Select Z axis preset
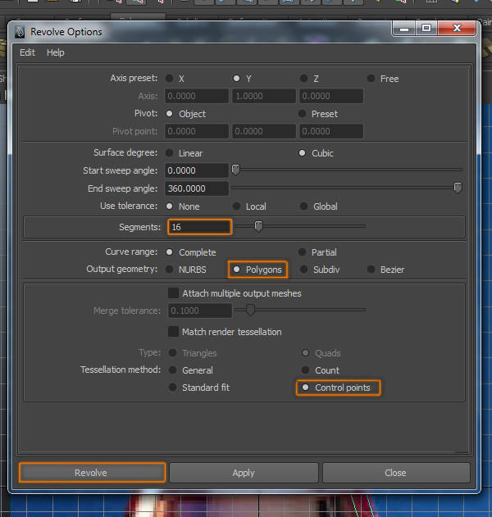This screenshot has height=517, width=492. pyautogui.click(x=304, y=79)
